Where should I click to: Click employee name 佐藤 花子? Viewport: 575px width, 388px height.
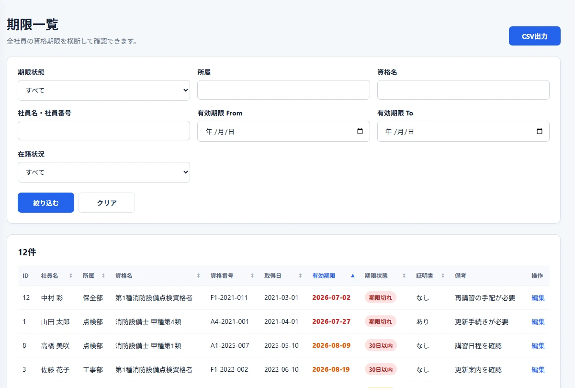tap(55, 369)
